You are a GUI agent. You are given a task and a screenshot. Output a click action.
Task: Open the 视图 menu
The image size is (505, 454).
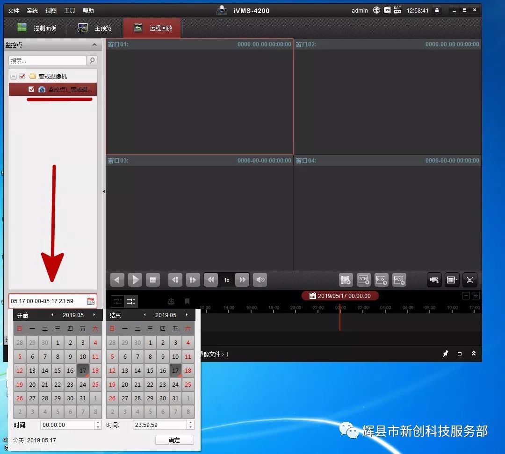51,11
